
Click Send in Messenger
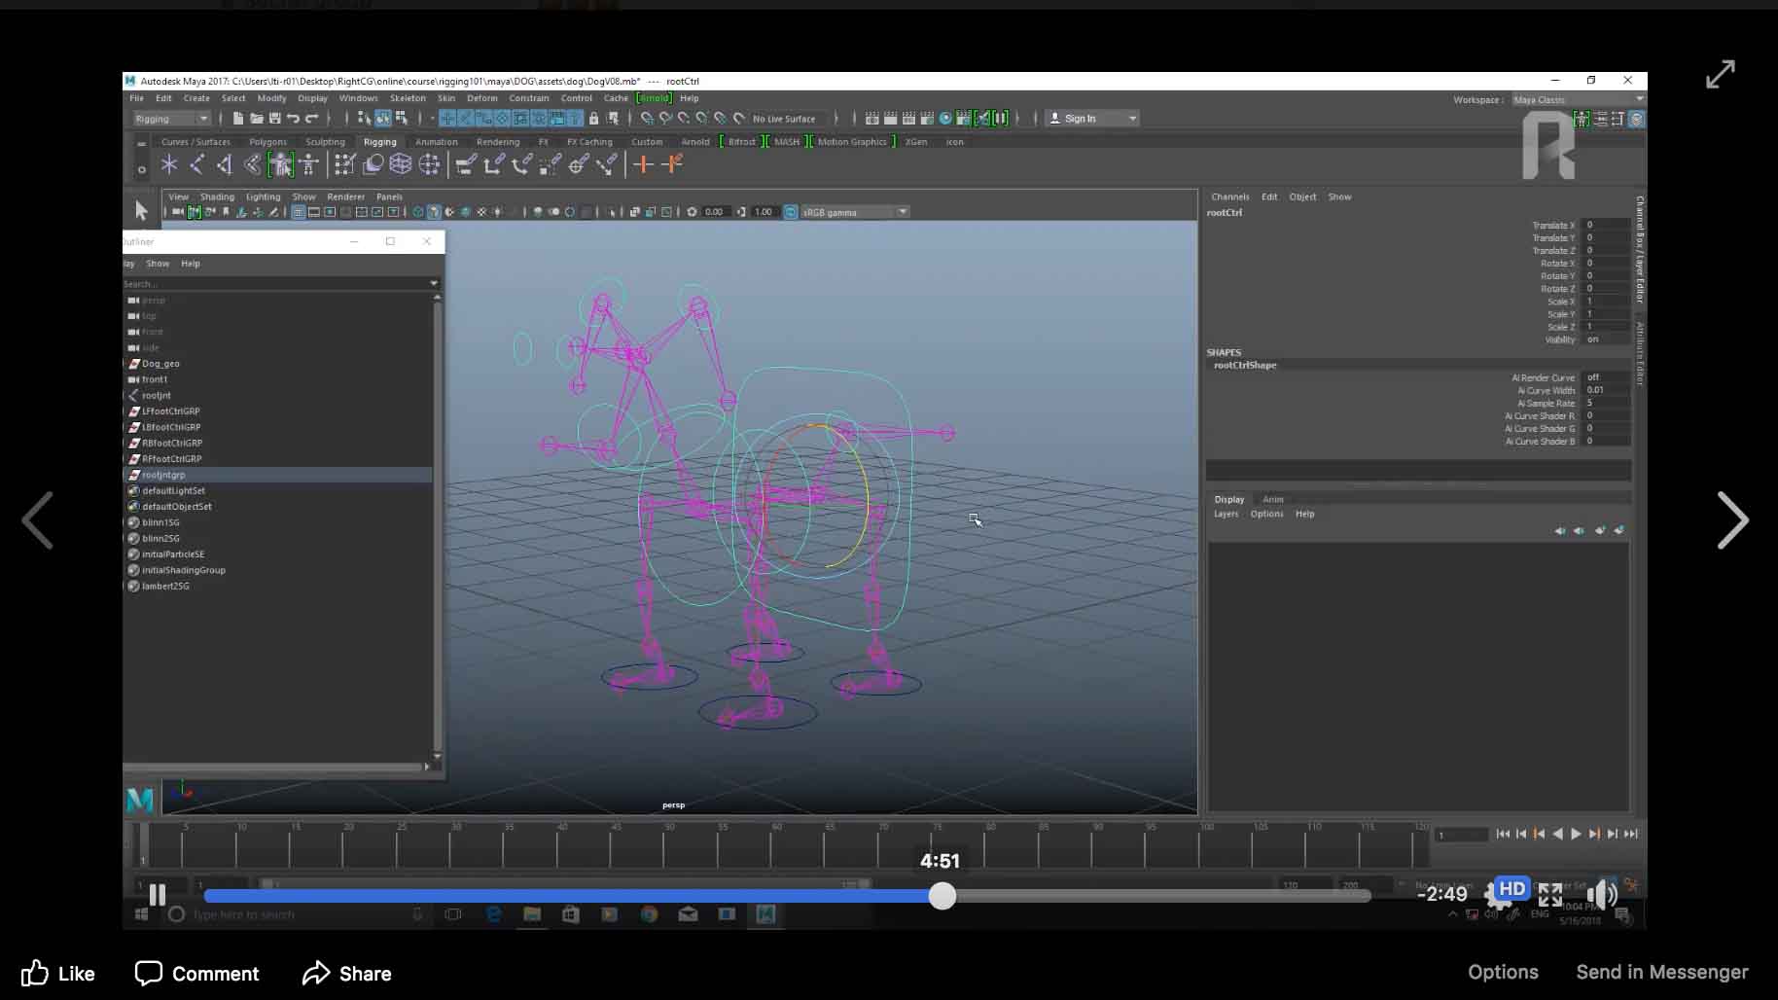tap(1661, 972)
